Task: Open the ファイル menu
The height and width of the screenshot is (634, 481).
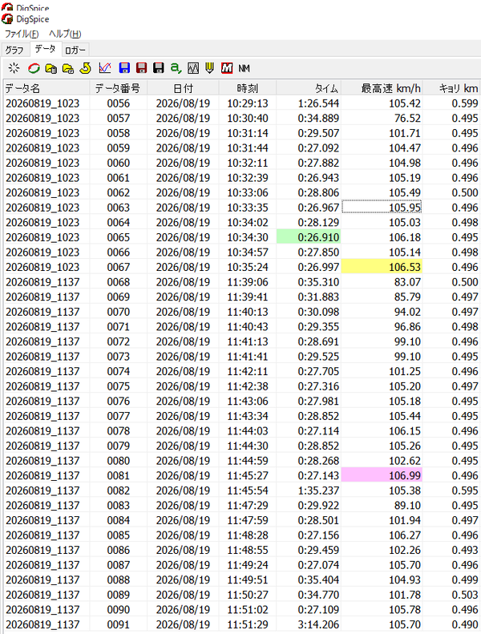Action: click(x=22, y=34)
